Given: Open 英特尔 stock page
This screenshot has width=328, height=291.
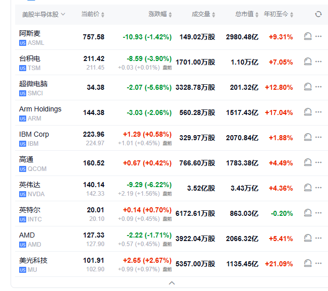Looking at the screenshot, I should (x=30, y=210).
